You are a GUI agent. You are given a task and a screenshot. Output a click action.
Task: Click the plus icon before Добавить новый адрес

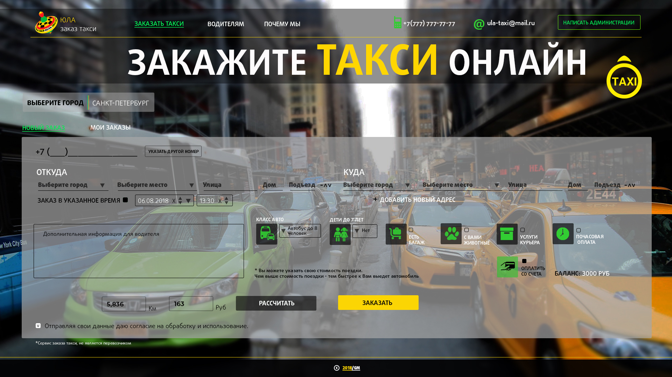coord(375,199)
